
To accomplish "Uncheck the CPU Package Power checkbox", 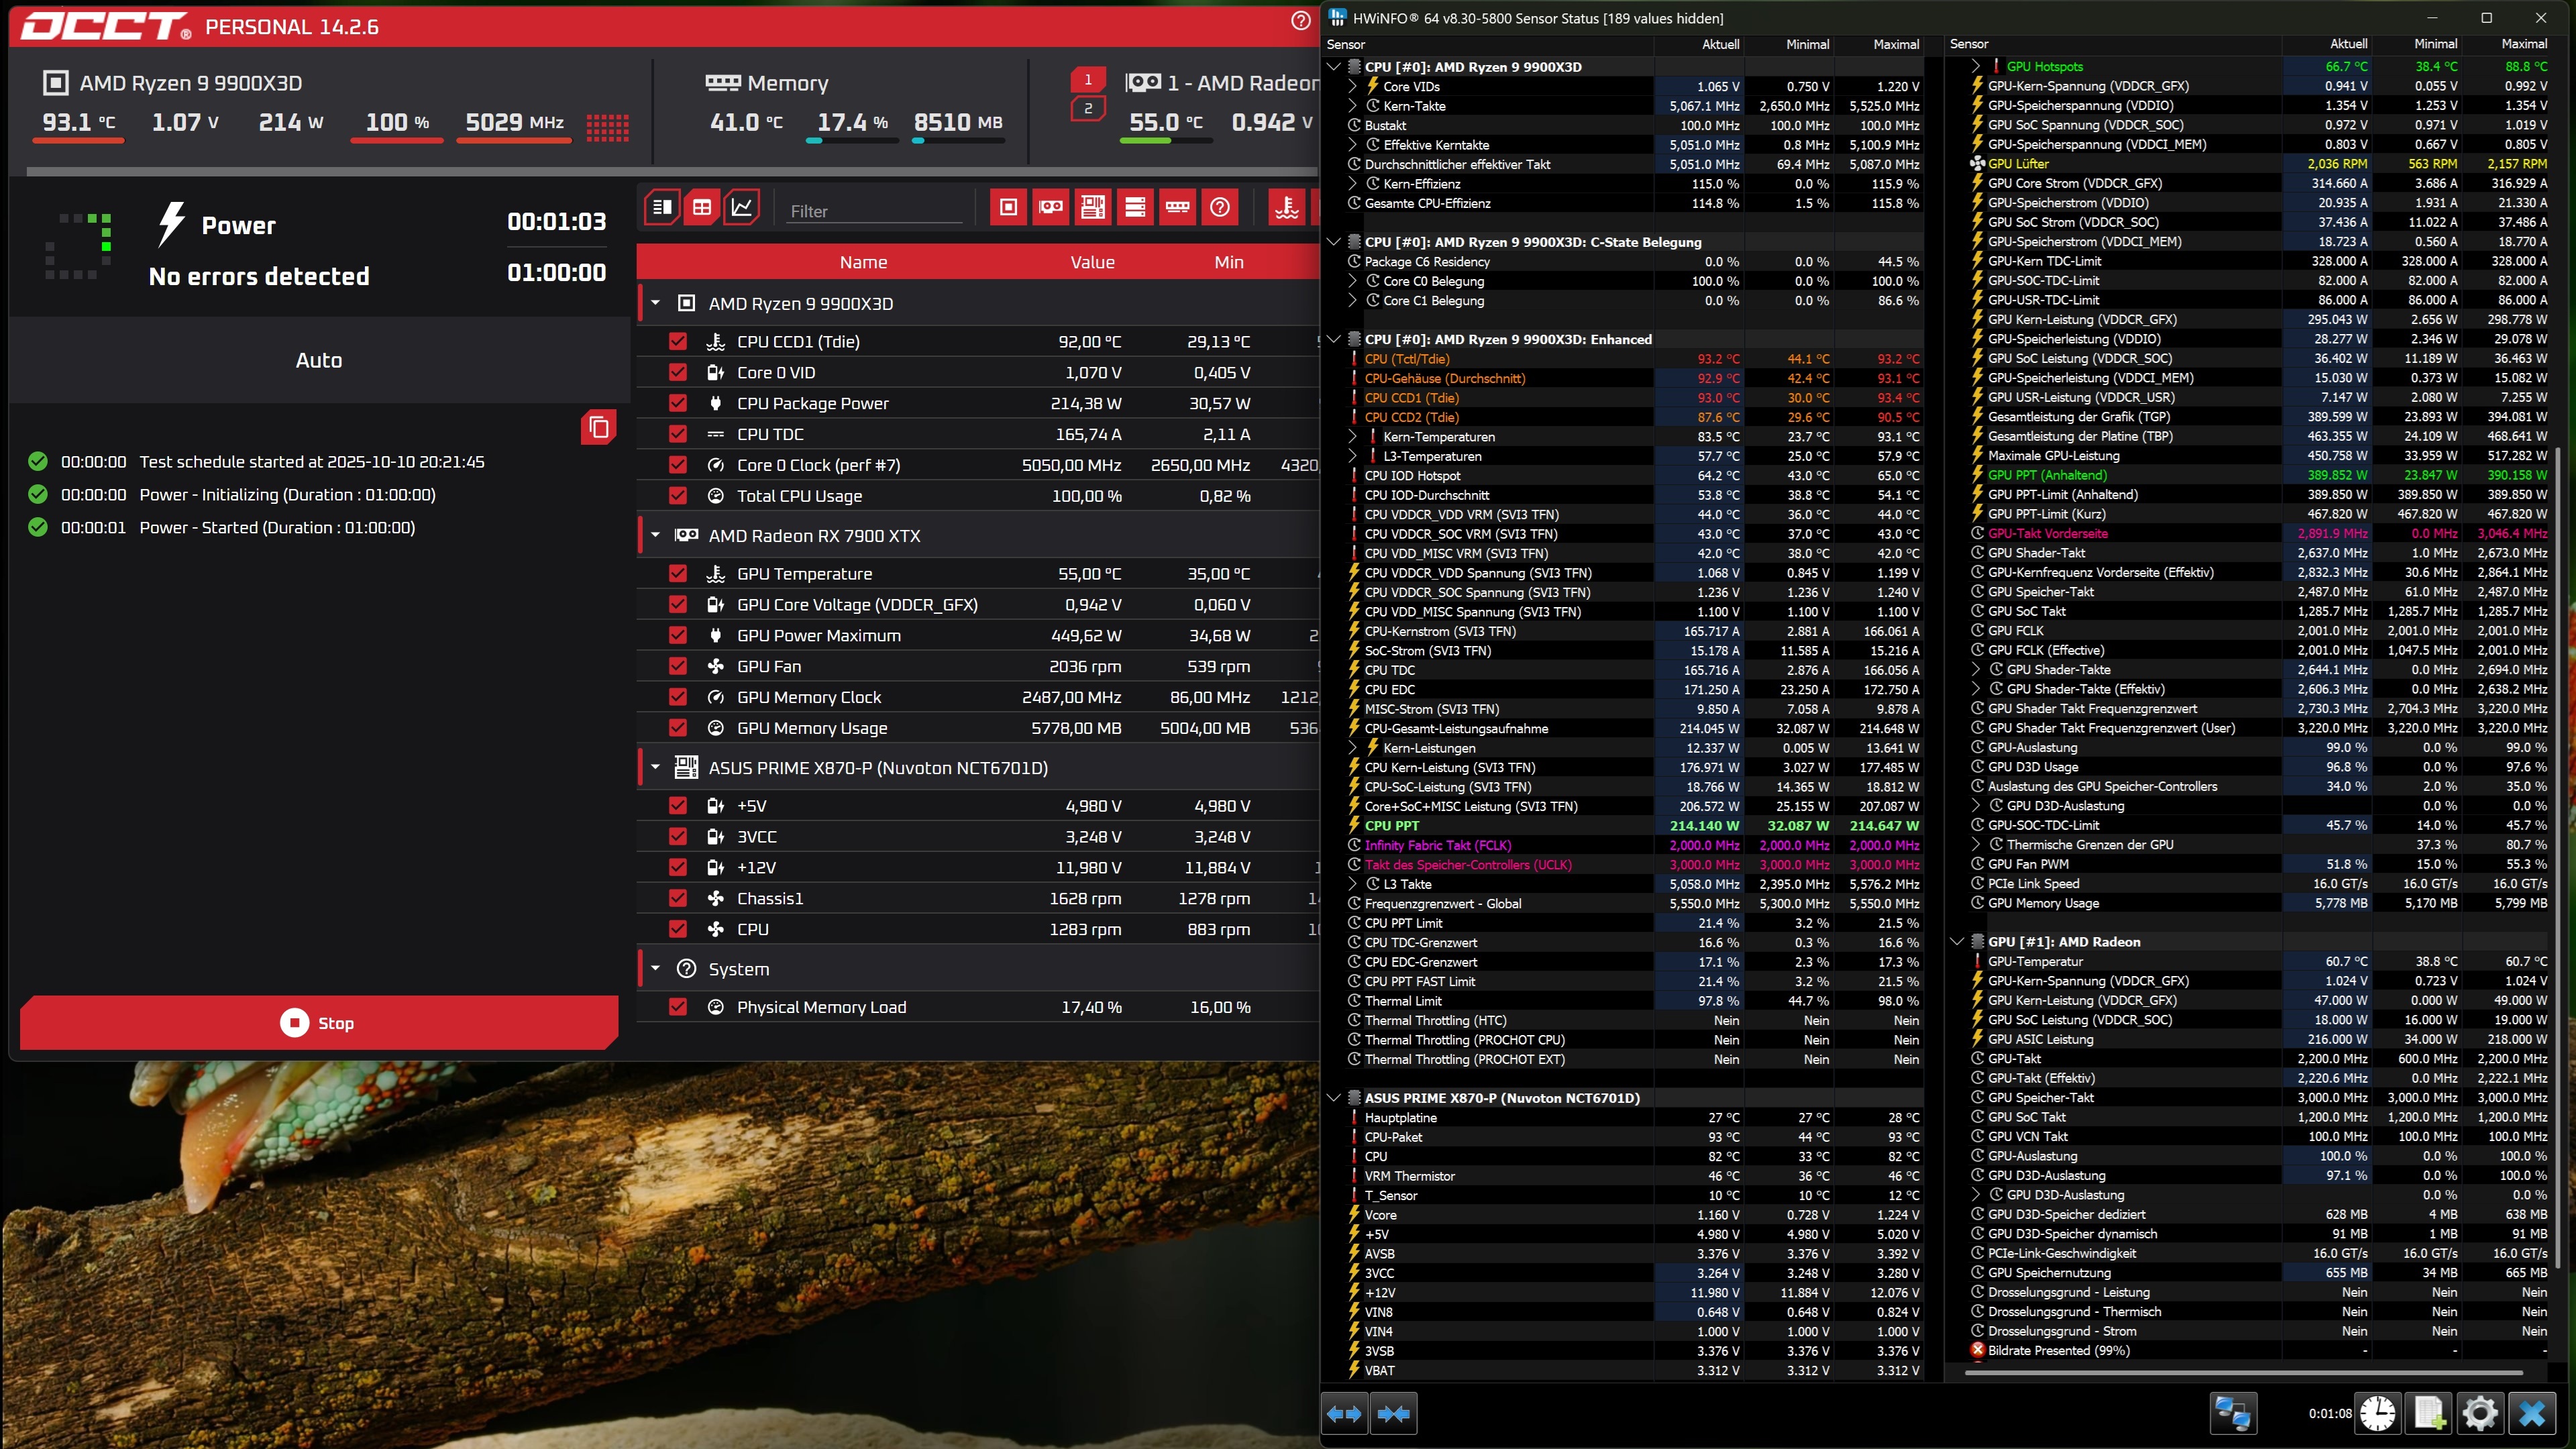I will coord(678,403).
